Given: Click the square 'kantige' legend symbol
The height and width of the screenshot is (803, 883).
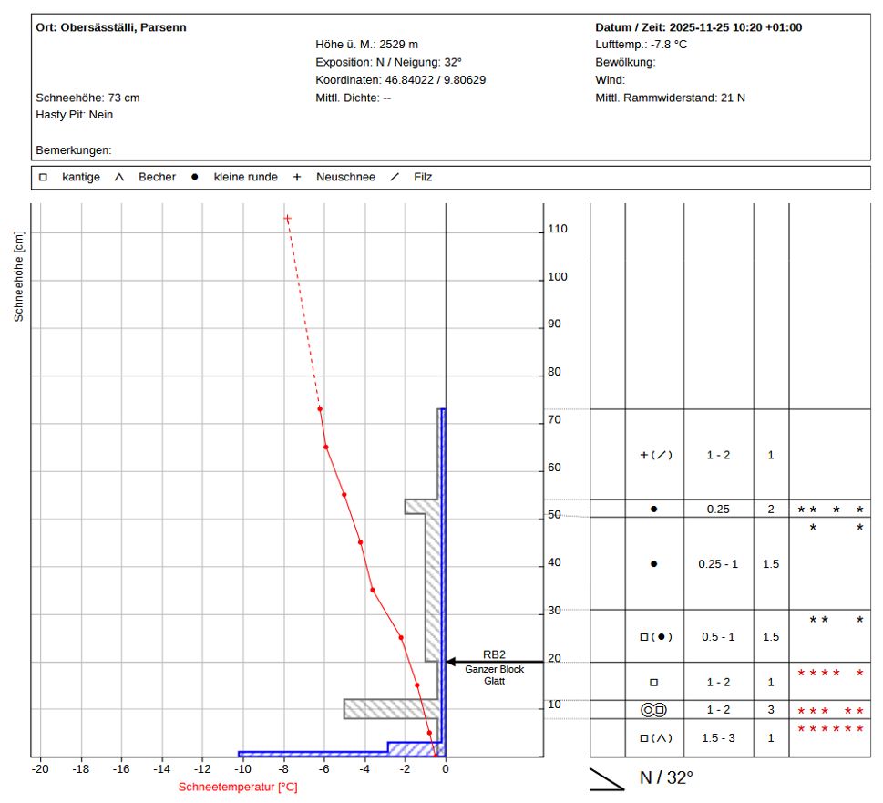Looking at the screenshot, I should click(x=43, y=177).
